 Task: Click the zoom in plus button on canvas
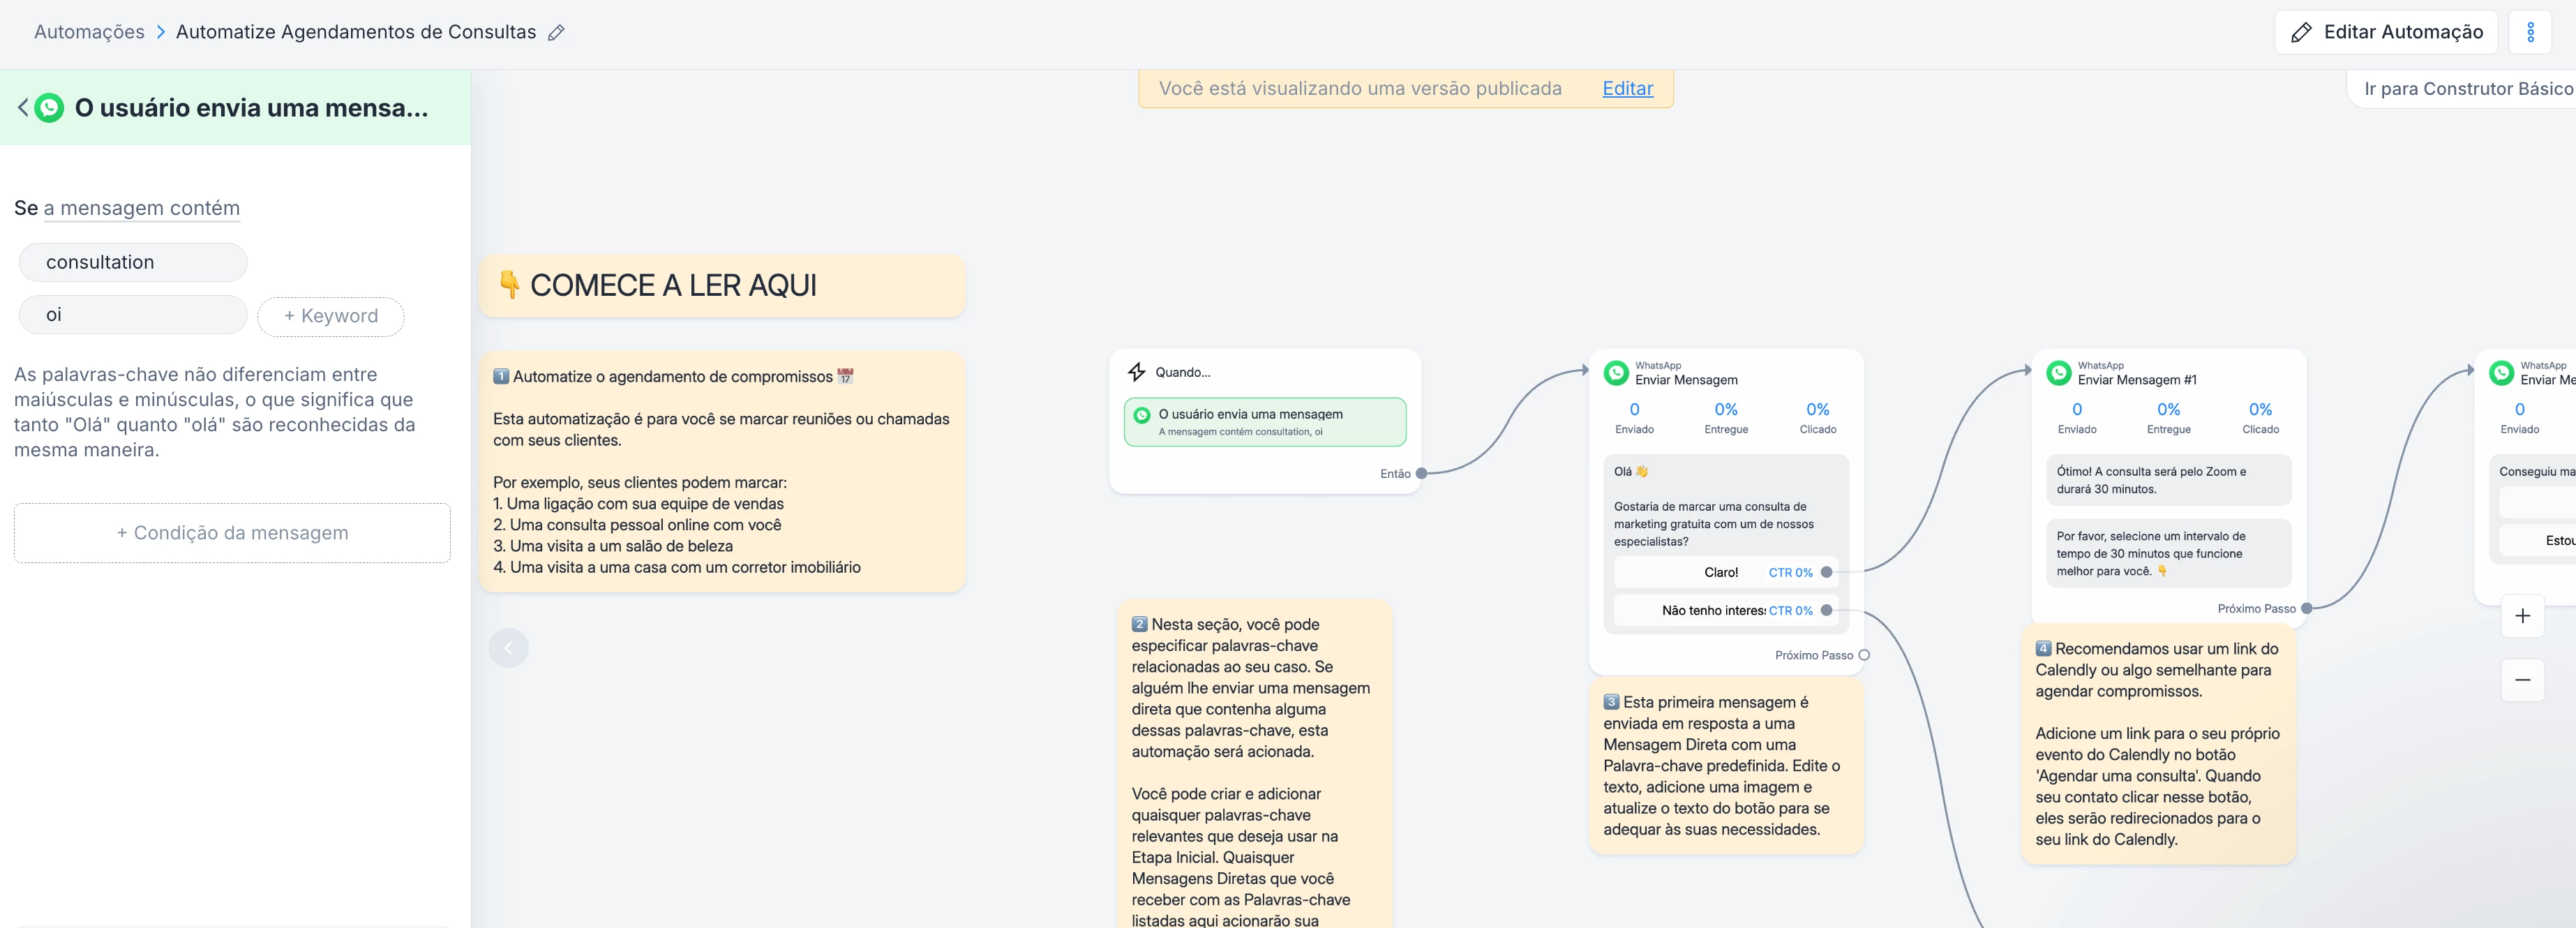[2522, 616]
